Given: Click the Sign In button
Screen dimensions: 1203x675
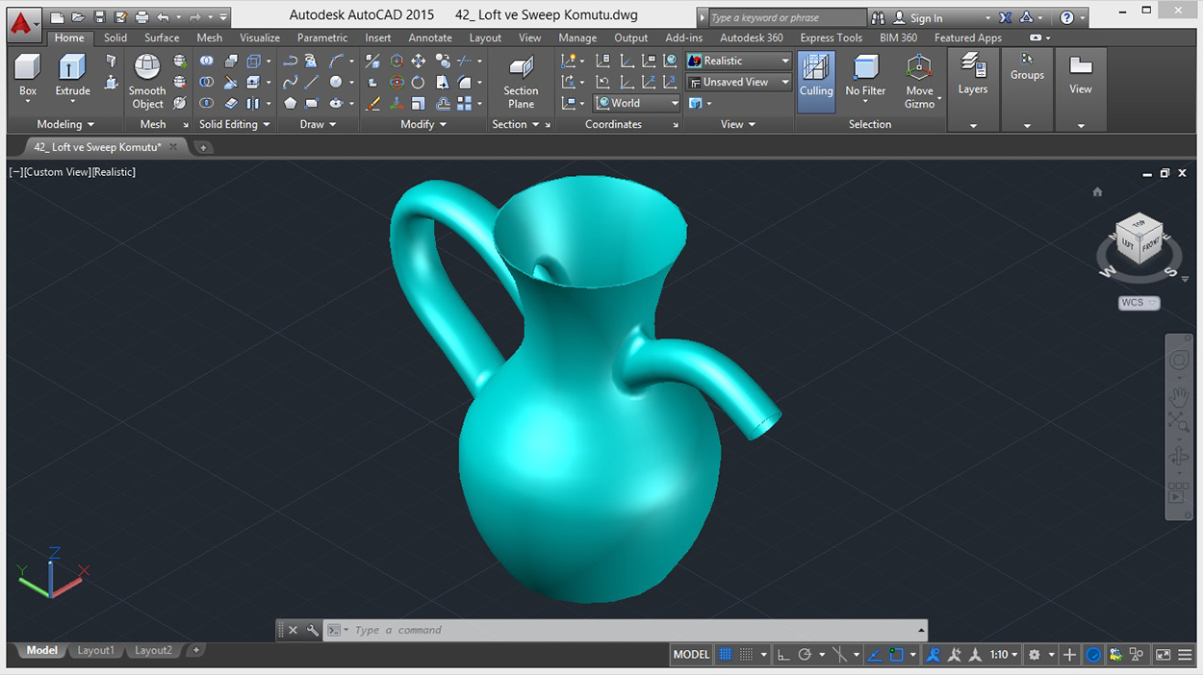Looking at the screenshot, I should [919, 18].
